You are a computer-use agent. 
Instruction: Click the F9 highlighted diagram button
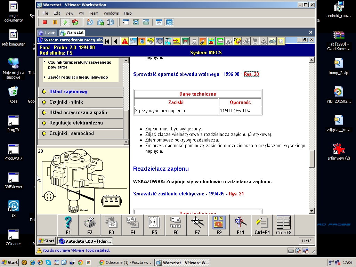coord(219,225)
